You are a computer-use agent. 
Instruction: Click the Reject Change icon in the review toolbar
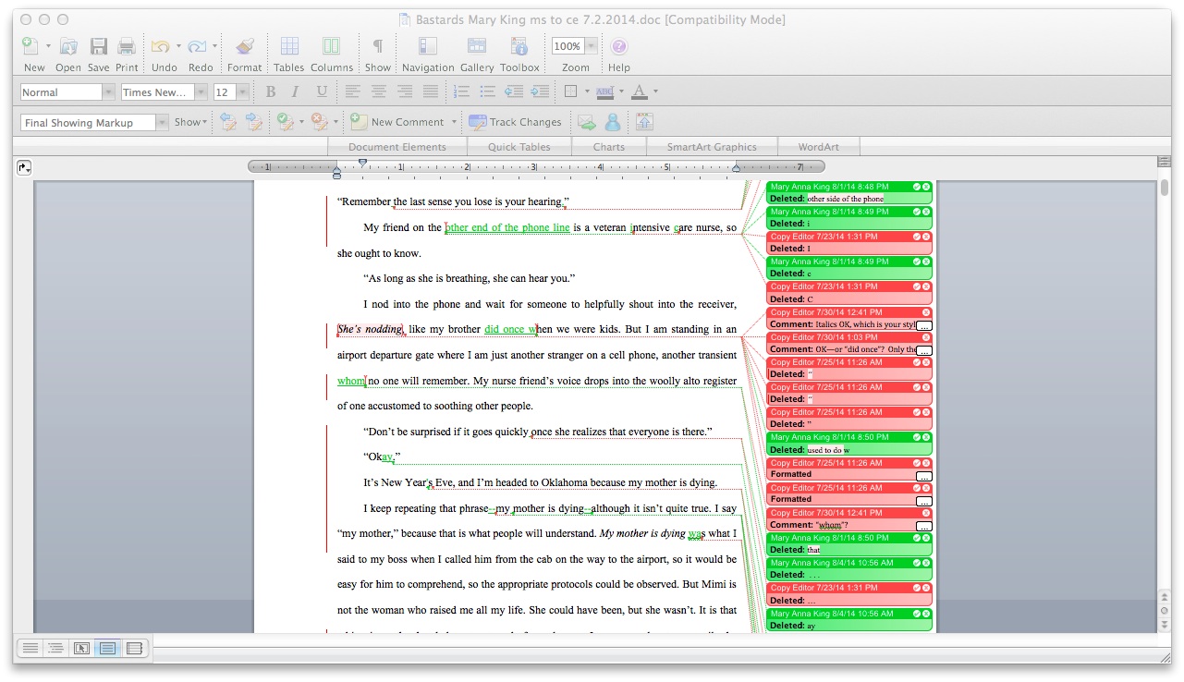(319, 122)
